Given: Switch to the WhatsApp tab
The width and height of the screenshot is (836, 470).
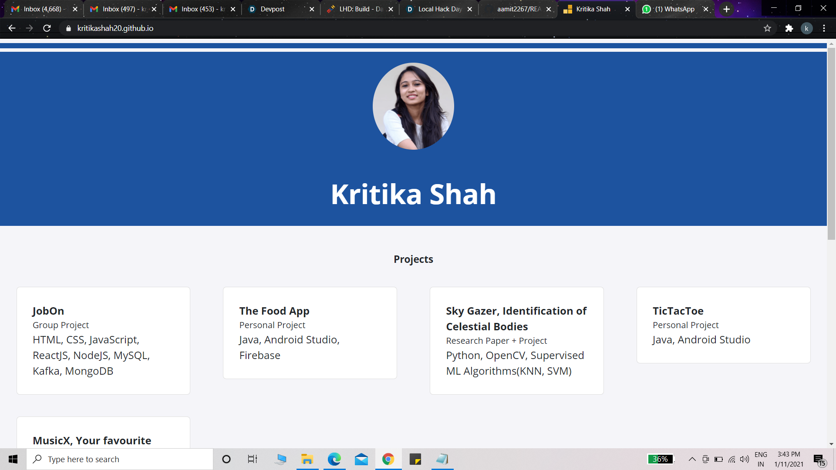Looking at the screenshot, I should point(674,9).
